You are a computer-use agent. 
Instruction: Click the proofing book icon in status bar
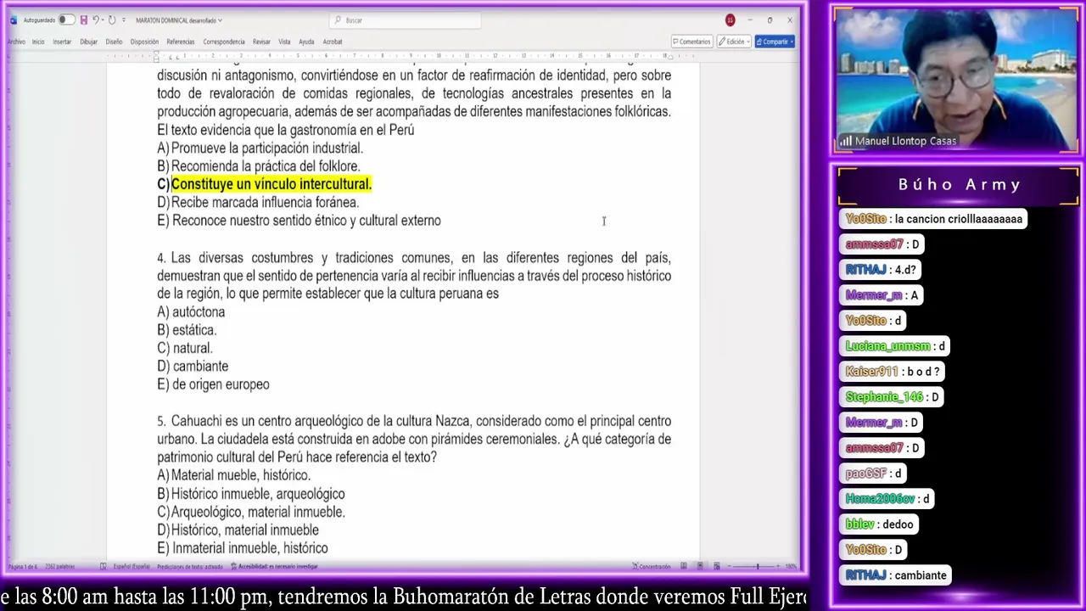pyautogui.click(x=103, y=566)
